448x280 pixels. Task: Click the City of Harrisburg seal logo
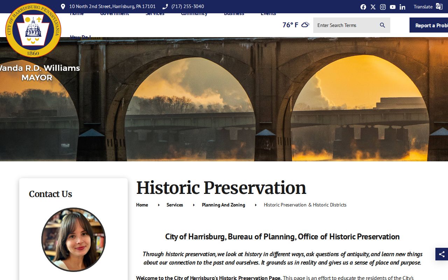click(x=33, y=30)
